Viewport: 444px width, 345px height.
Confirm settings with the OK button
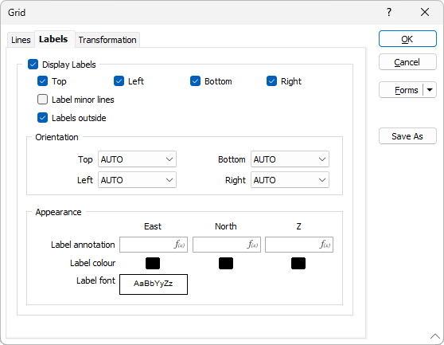pos(407,39)
